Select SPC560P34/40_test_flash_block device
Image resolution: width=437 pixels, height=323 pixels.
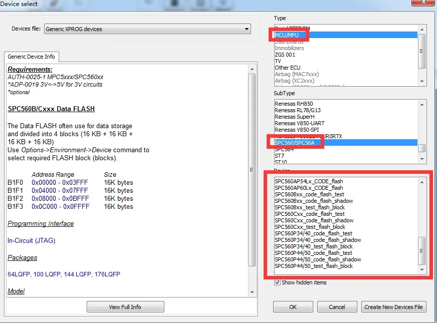pos(346,246)
